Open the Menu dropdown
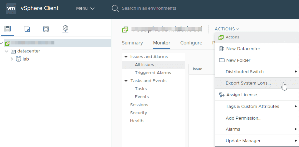 point(85,8)
